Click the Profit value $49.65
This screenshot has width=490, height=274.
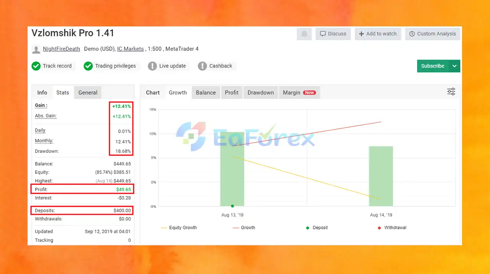[123, 190]
